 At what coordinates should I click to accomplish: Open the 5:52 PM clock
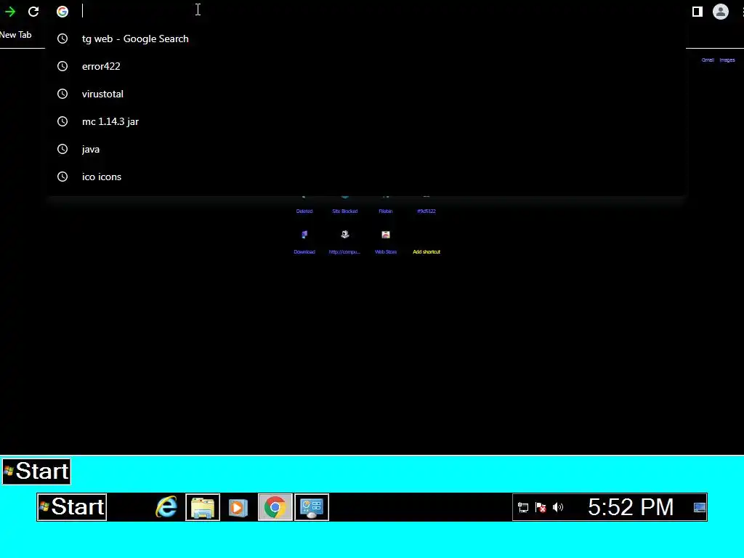pyautogui.click(x=631, y=506)
